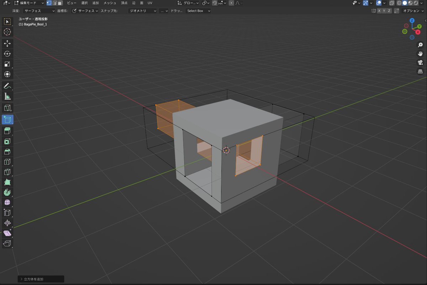Select the Poly Build tool
This screenshot has height=285, width=427.
pyautogui.click(x=7, y=182)
